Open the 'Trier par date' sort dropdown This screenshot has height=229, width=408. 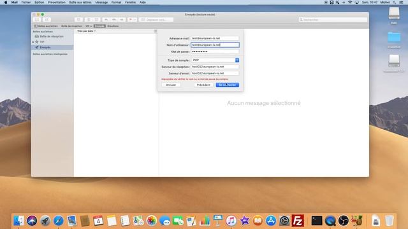pos(87,31)
